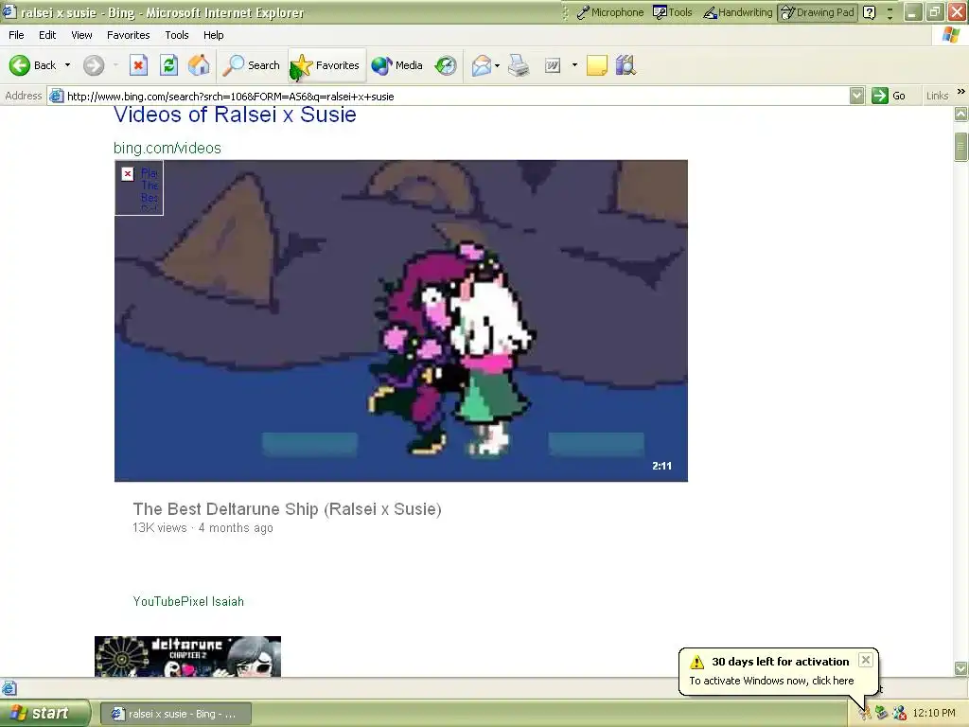Click the IE title bar window icon
969x727 pixels.
tap(9, 11)
